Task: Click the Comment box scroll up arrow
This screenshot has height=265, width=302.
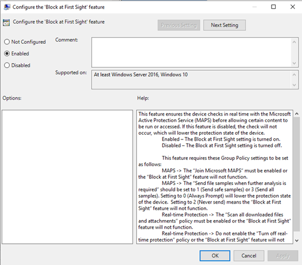Action: (x=294, y=42)
